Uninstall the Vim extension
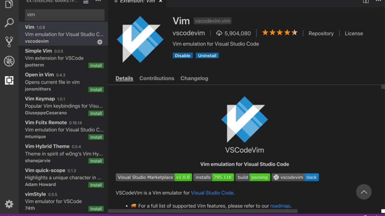 click(207, 55)
